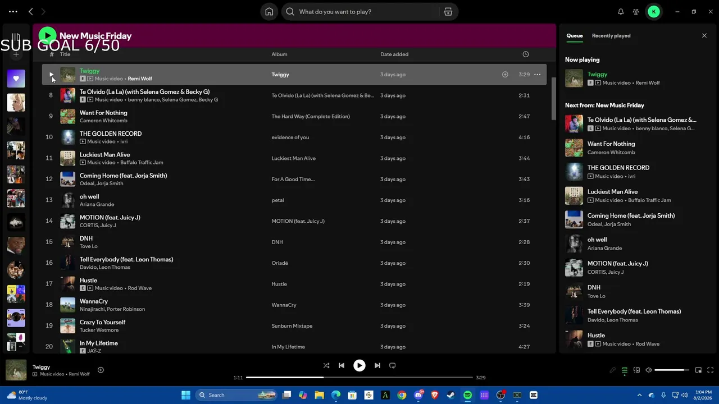Play the New Music Friday playlist
The image size is (719, 404).
pos(48,36)
